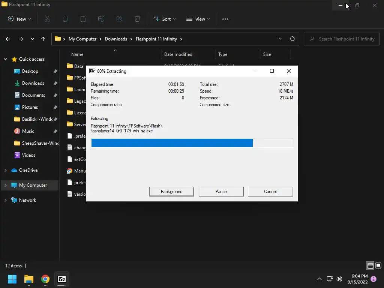Cancel the extraction
Screen dimensions: 384x288
(270, 192)
